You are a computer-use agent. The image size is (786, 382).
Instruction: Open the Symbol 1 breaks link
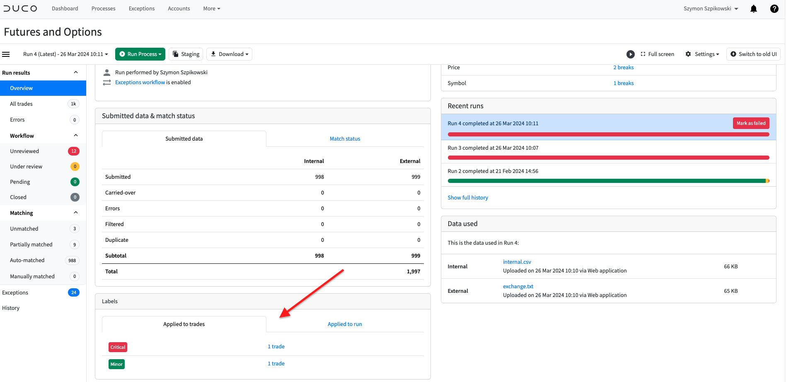(624, 83)
